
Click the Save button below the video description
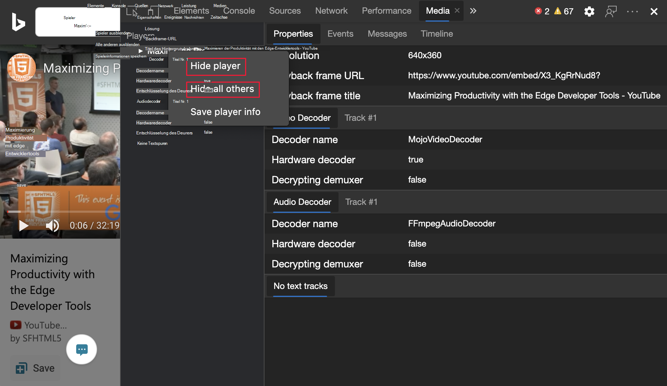(35, 368)
